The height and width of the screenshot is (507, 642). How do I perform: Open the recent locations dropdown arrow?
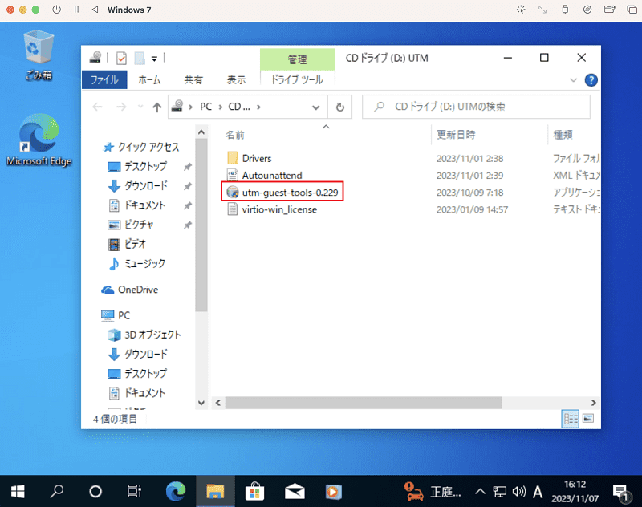point(140,107)
